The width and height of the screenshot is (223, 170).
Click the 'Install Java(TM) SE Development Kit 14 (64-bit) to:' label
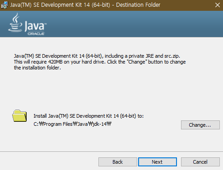click(88, 116)
